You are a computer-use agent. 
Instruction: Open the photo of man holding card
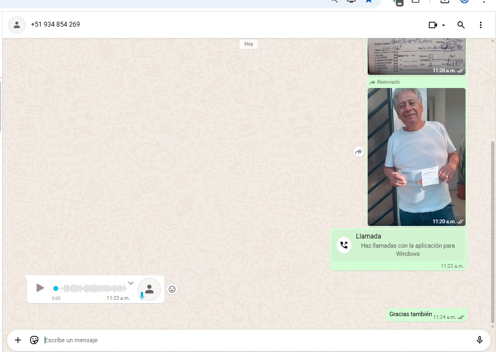[x=416, y=157]
